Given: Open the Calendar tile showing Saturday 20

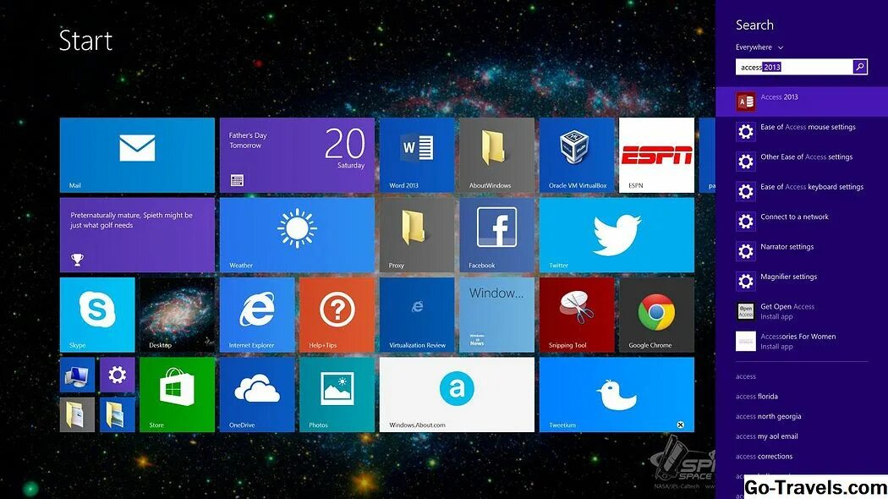Looking at the screenshot, I should (297, 155).
